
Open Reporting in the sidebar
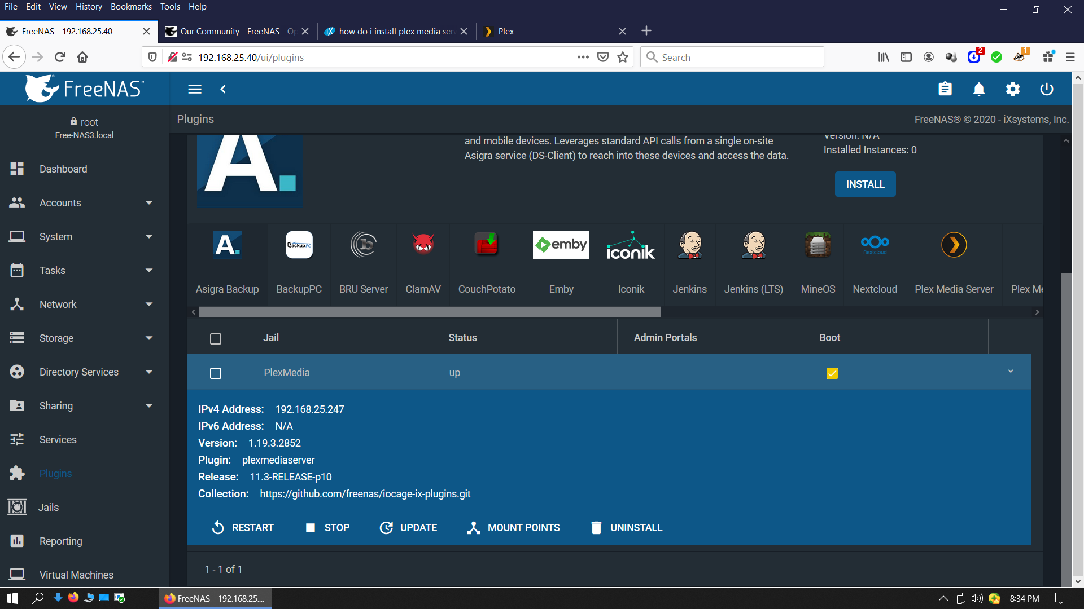point(61,541)
